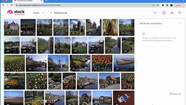The height and width of the screenshot is (105, 186).
Task: Open the browser profile avatar
Action: [171, 5]
